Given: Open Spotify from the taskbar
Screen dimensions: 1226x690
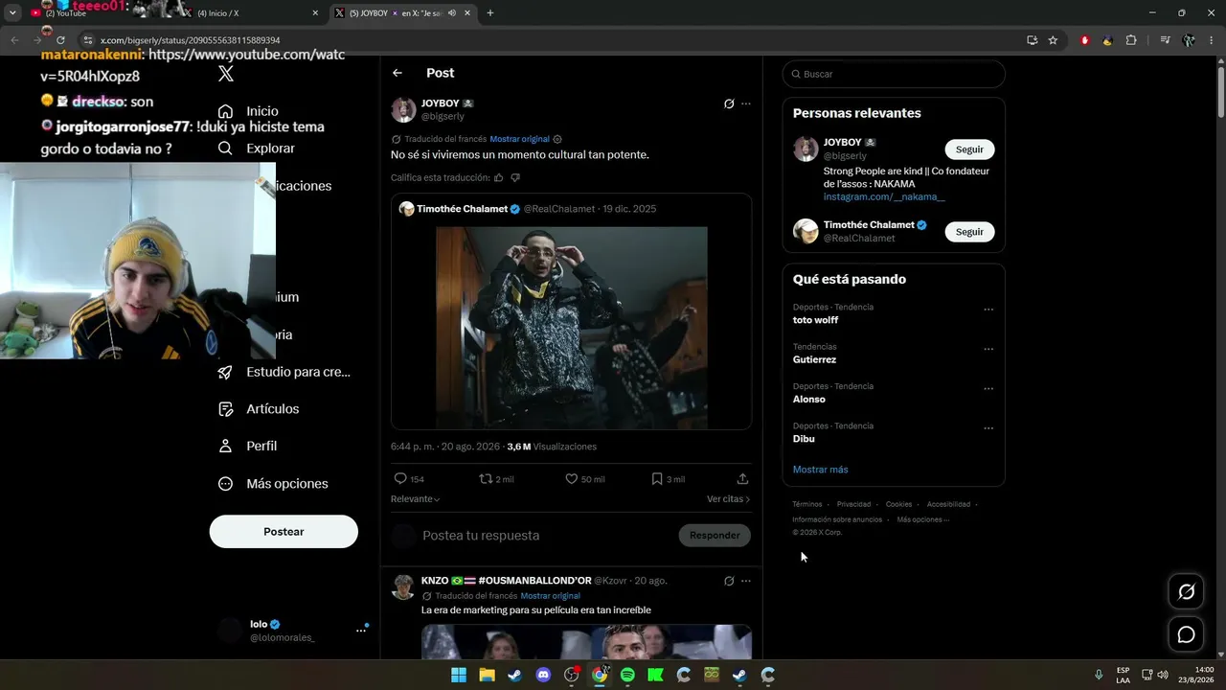Looking at the screenshot, I should (x=627, y=675).
